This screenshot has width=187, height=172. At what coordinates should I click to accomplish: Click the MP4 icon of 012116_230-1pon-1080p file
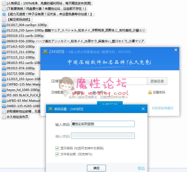tap(4, 30)
